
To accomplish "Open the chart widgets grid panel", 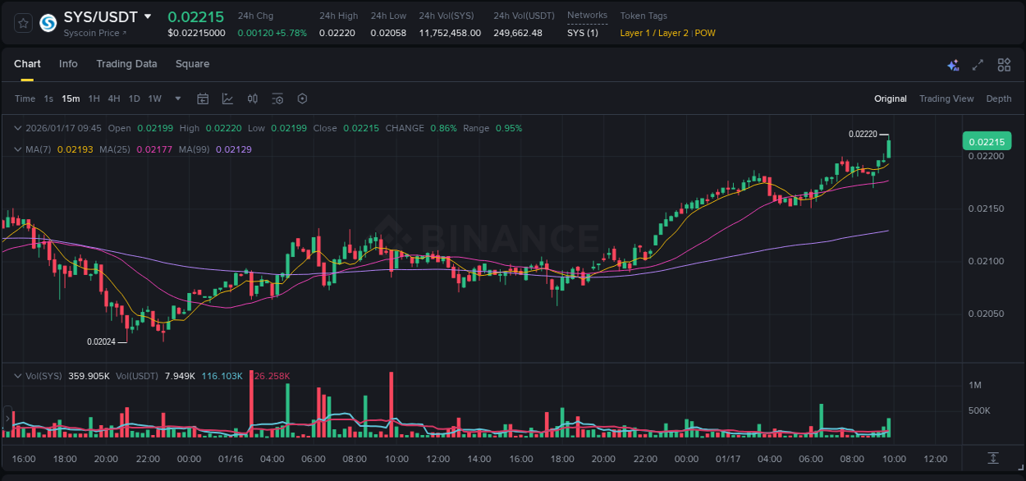I will click(x=1004, y=64).
